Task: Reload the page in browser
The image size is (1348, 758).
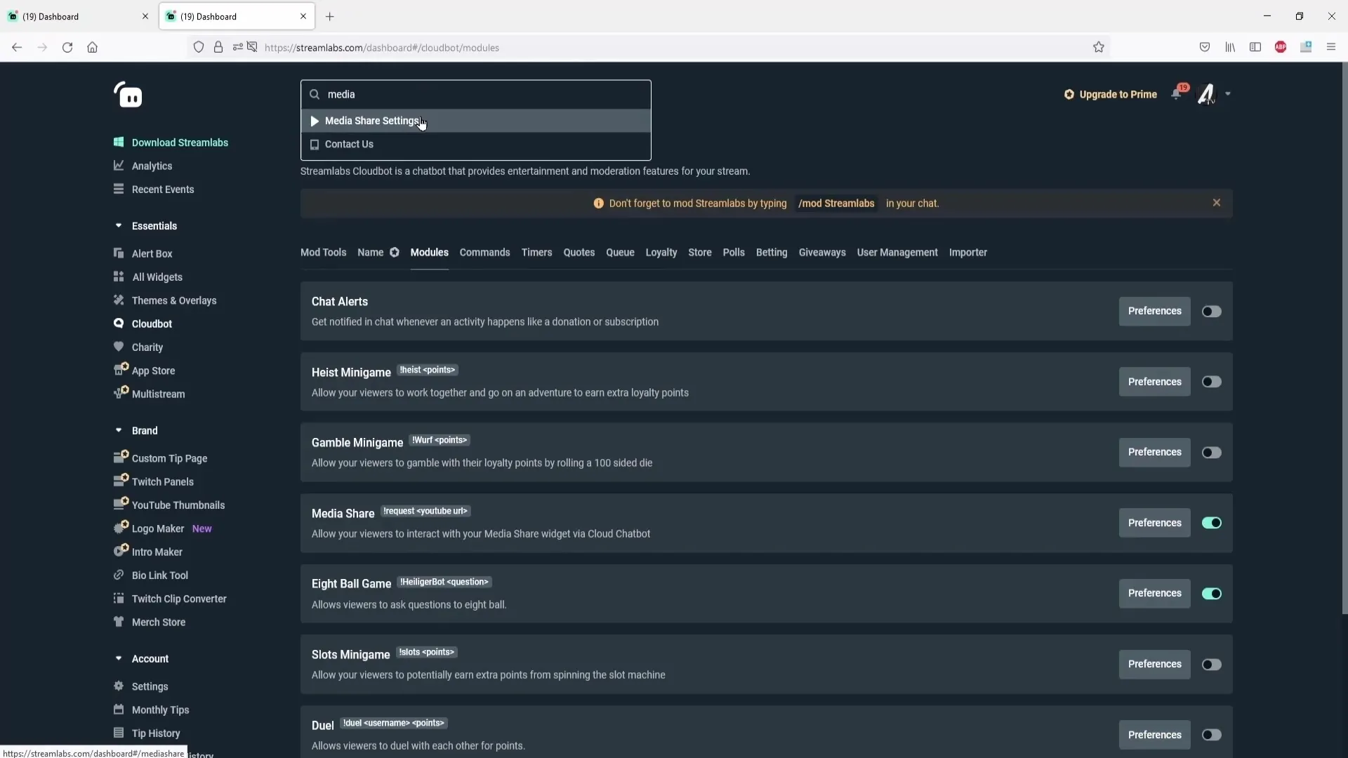Action: point(67,47)
